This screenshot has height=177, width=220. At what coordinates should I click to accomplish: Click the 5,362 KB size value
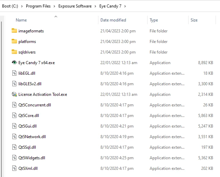pos(206,158)
